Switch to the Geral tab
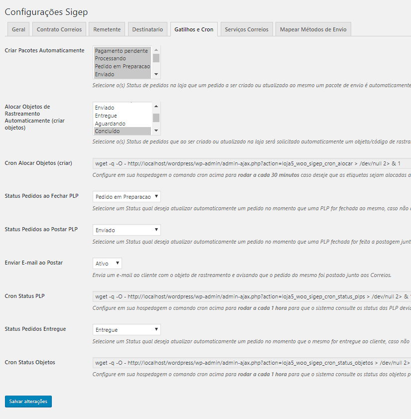This screenshot has height=419, width=411. pos(18,29)
